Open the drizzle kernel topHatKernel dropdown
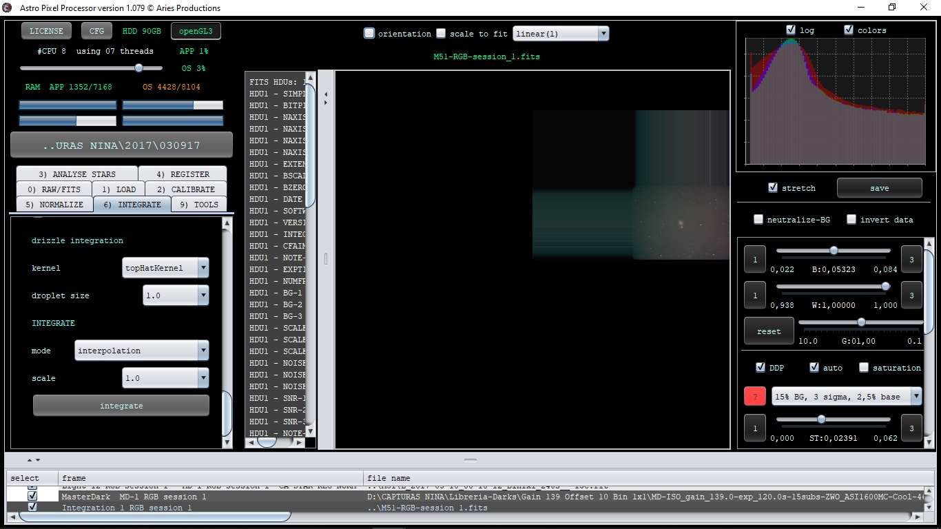This screenshot has height=529, width=941. (x=165, y=268)
